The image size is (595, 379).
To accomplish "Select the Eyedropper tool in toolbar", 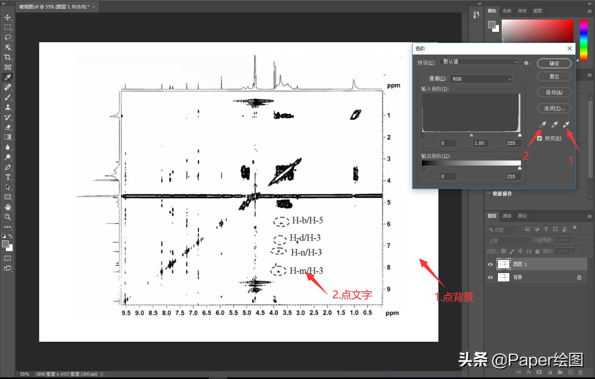I will (x=8, y=77).
